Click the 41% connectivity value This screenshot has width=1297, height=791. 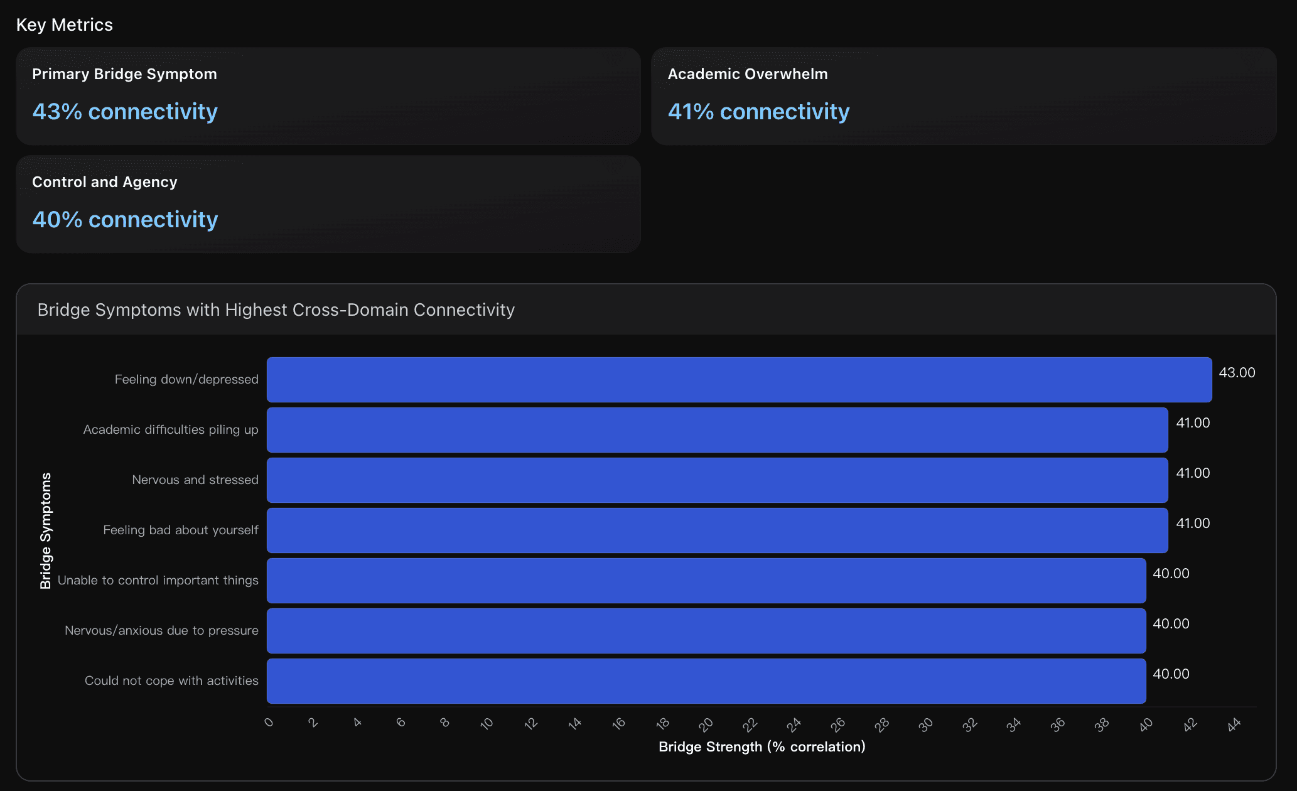758,112
